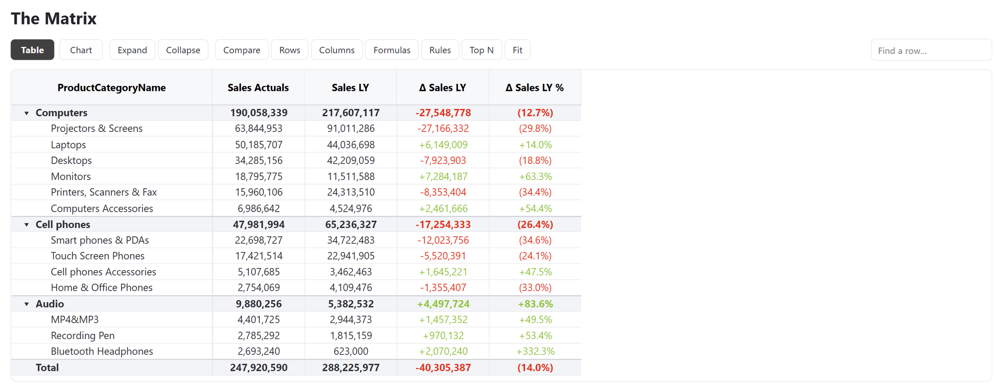Collapse the Computers category row

(26, 113)
